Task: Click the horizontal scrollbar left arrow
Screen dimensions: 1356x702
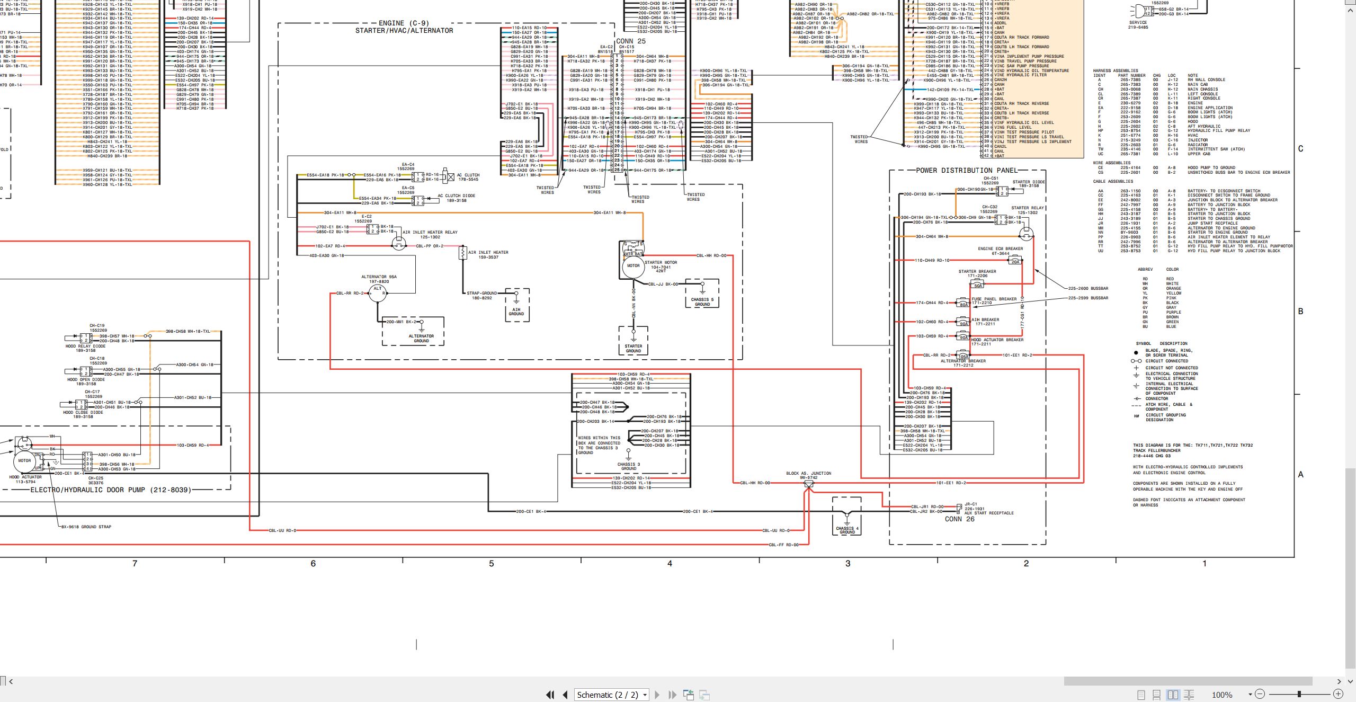Action: [11, 681]
